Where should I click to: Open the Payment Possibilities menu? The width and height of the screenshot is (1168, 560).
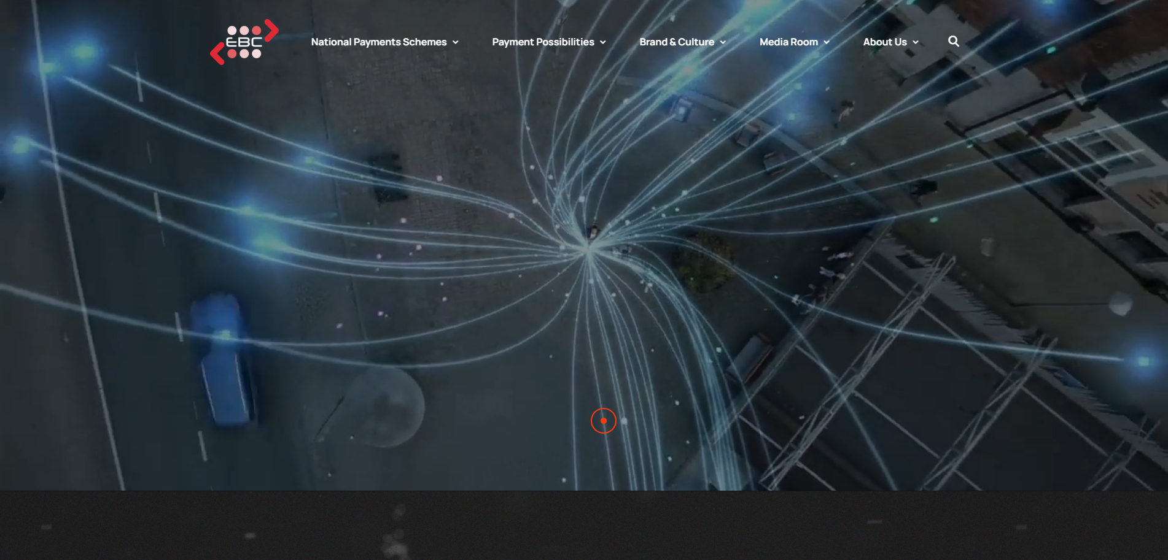542,42
